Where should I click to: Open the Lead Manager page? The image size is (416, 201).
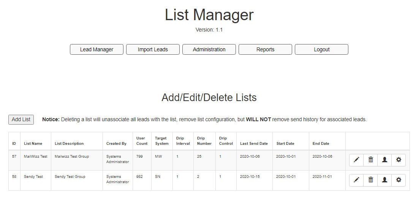(x=96, y=49)
